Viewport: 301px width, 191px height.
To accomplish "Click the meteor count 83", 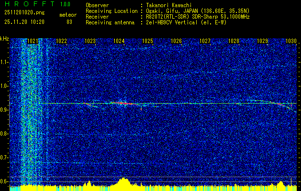I will pos(69,22).
